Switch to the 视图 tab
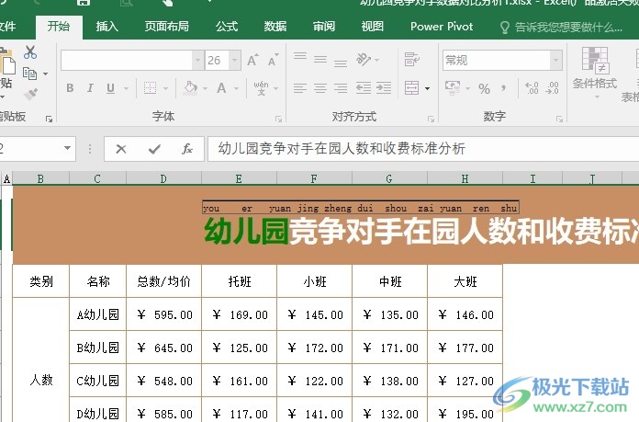Viewport: 639px width, 422px height. pyautogui.click(x=373, y=27)
